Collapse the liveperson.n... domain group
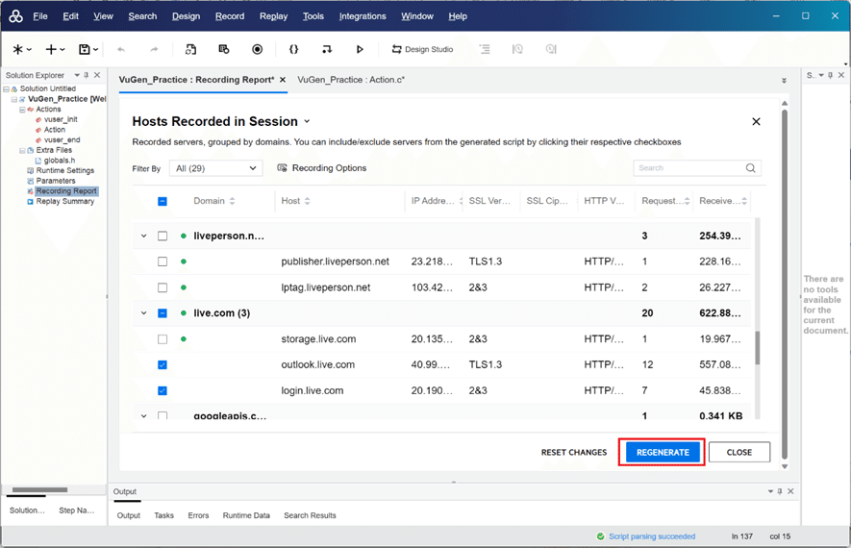851x548 pixels. [144, 236]
